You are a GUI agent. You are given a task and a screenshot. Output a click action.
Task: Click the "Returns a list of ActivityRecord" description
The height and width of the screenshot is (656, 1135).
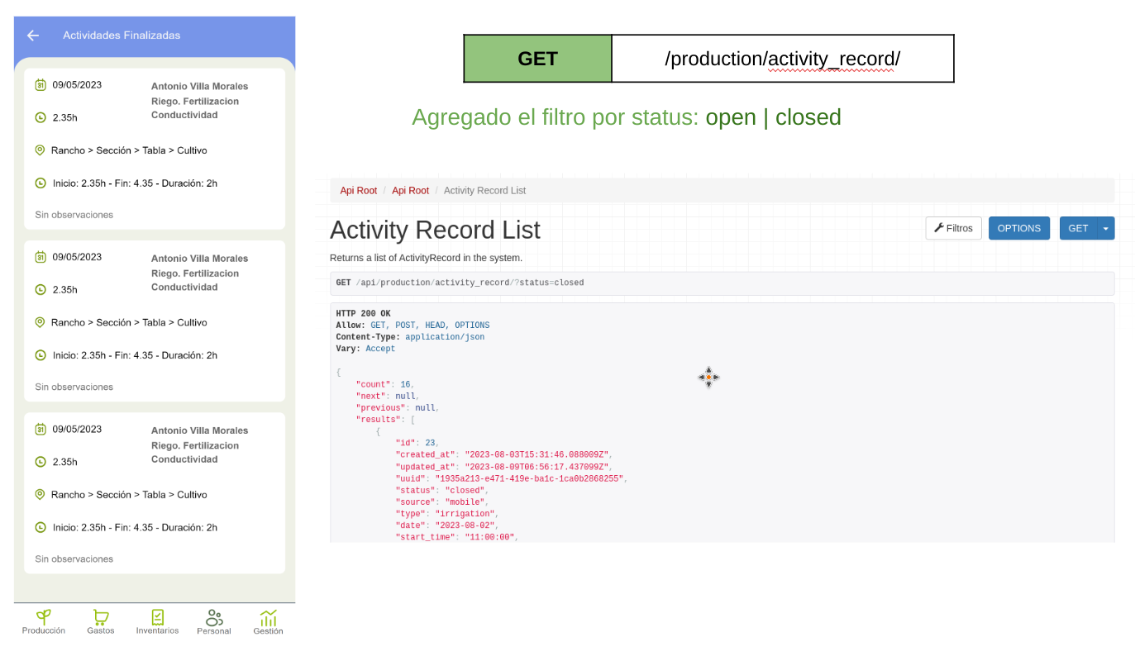(426, 258)
